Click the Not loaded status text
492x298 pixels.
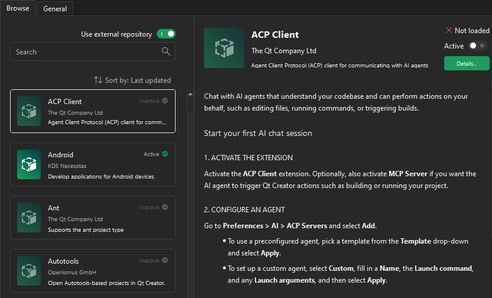point(472,30)
